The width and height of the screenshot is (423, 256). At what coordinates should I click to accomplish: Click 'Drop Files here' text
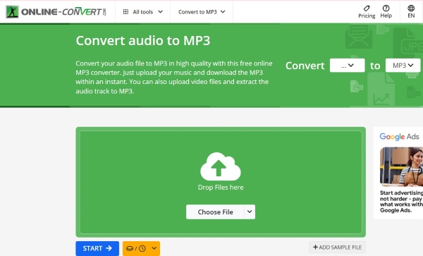pos(221,187)
